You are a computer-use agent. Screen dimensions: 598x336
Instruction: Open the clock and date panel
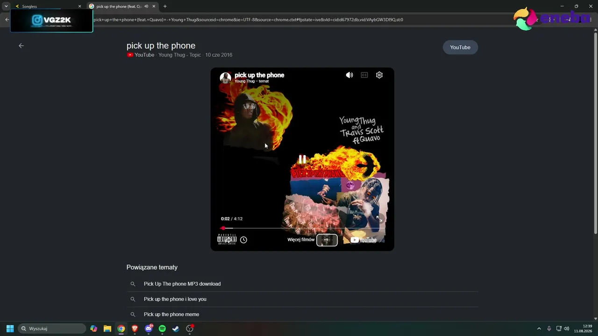tap(583, 329)
